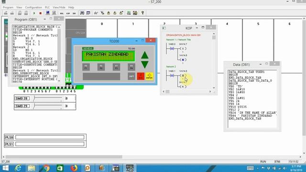Viewport: 306px width, 172px height.
Task: Open the Configuration menu
Action: click(x=33, y=8)
